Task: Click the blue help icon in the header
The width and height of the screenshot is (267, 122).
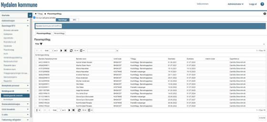Action: (x=262, y=4)
